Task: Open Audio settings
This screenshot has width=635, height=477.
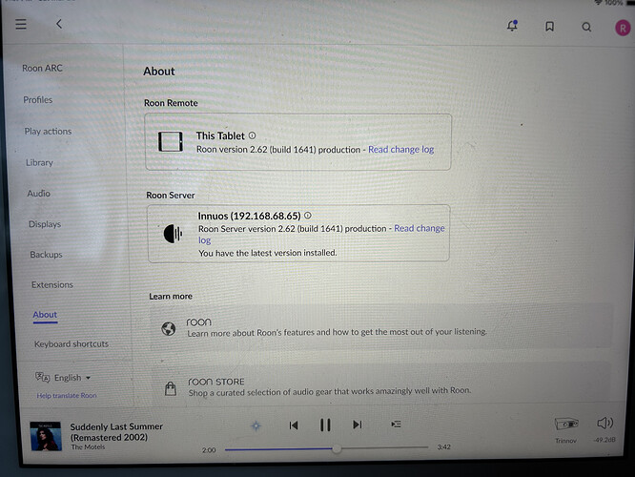Action: pyautogui.click(x=38, y=194)
